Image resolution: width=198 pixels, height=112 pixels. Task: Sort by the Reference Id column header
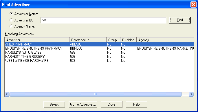(x=88, y=40)
